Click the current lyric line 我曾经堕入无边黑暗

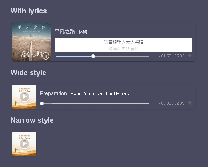point(124,42)
